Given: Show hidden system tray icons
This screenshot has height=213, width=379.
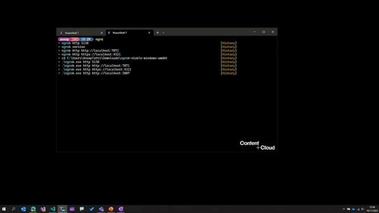Looking at the screenshot, I should [343, 209].
